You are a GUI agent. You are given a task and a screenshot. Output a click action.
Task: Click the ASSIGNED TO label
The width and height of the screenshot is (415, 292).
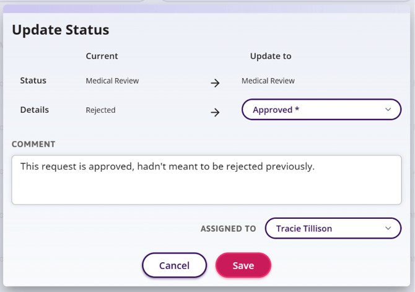click(228, 229)
